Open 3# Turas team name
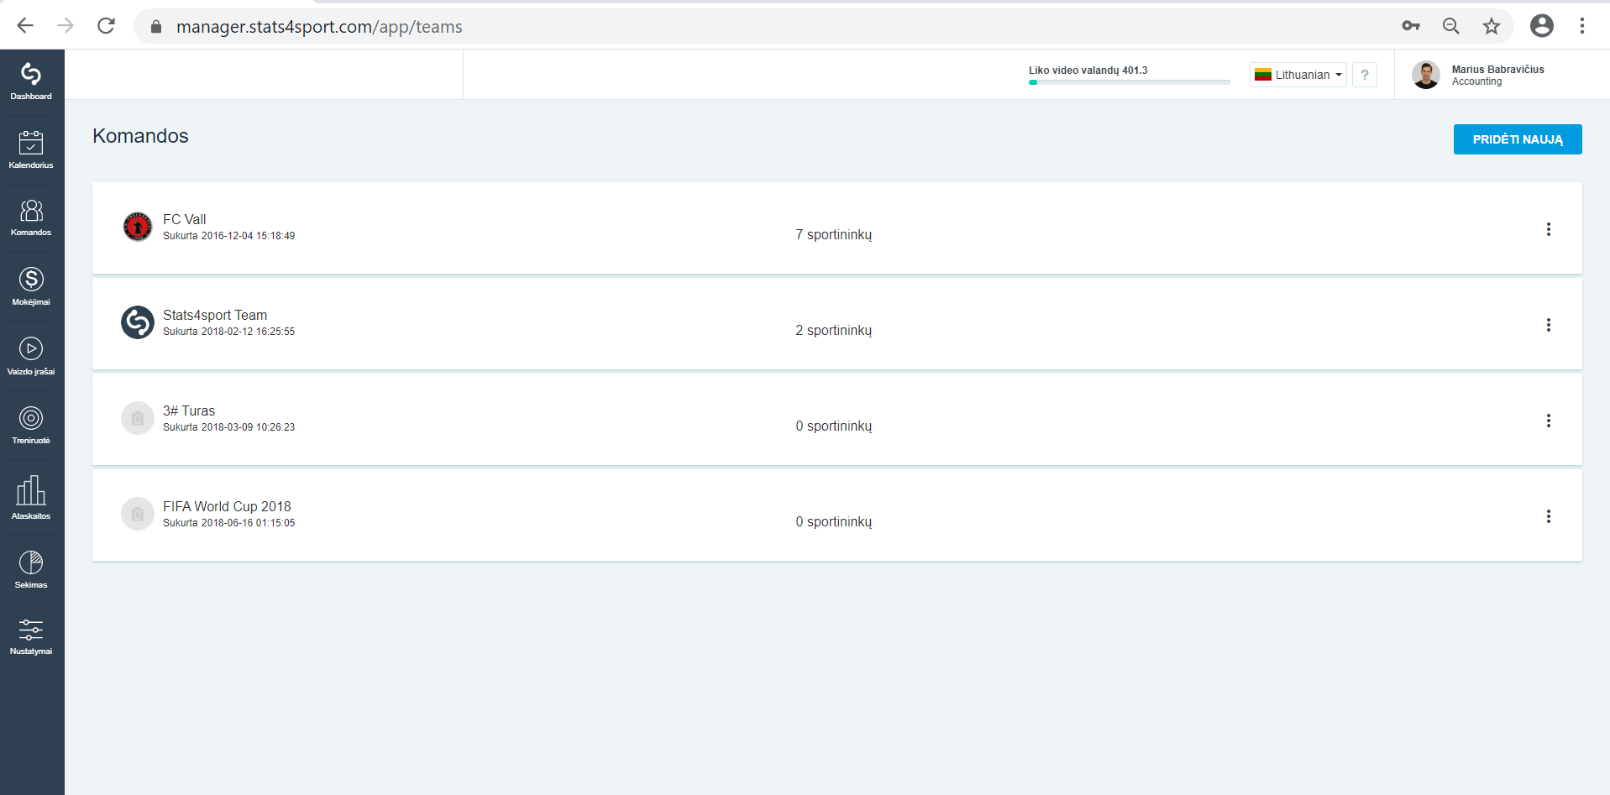 pyautogui.click(x=189, y=411)
